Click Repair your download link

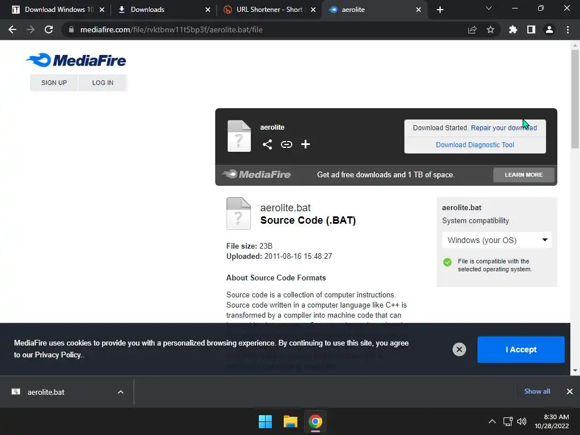point(504,127)
